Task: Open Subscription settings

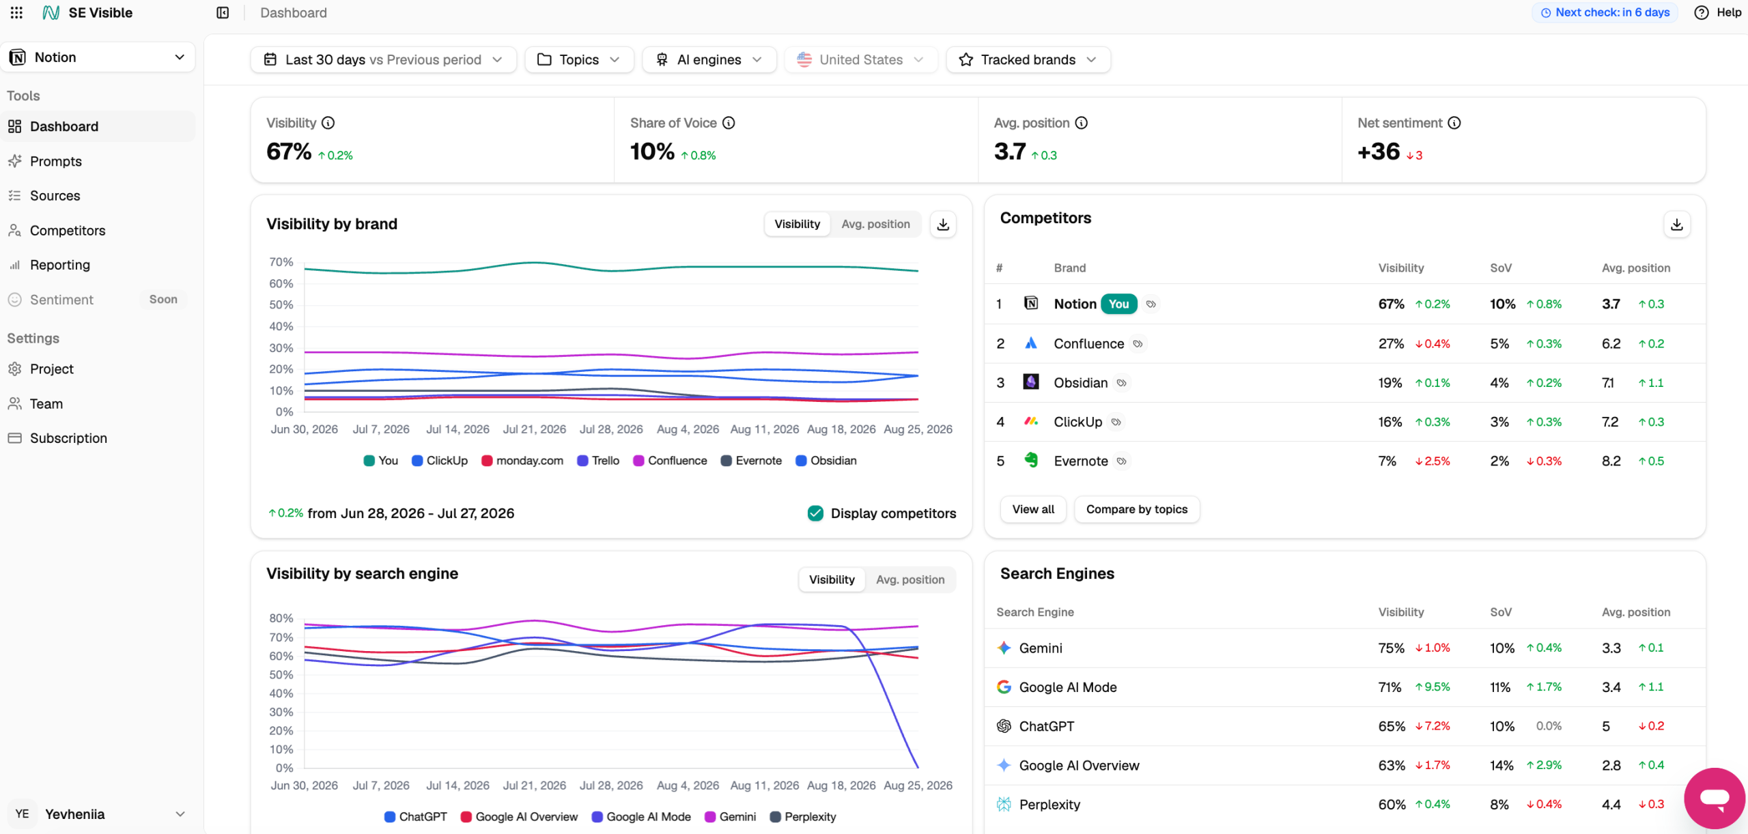Action: click(98, 438)
